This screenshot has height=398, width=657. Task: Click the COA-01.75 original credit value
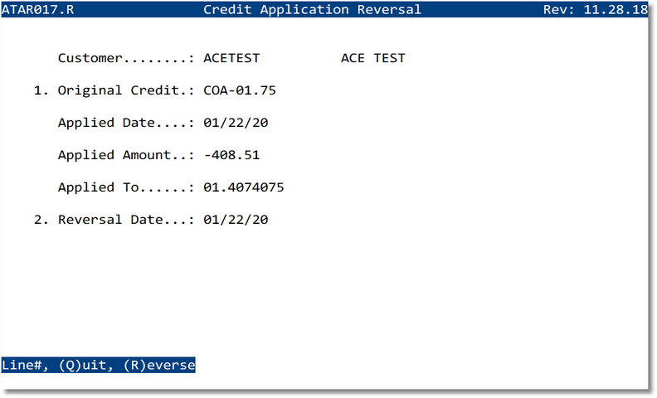pyautogui.click(x=239, y=90)
